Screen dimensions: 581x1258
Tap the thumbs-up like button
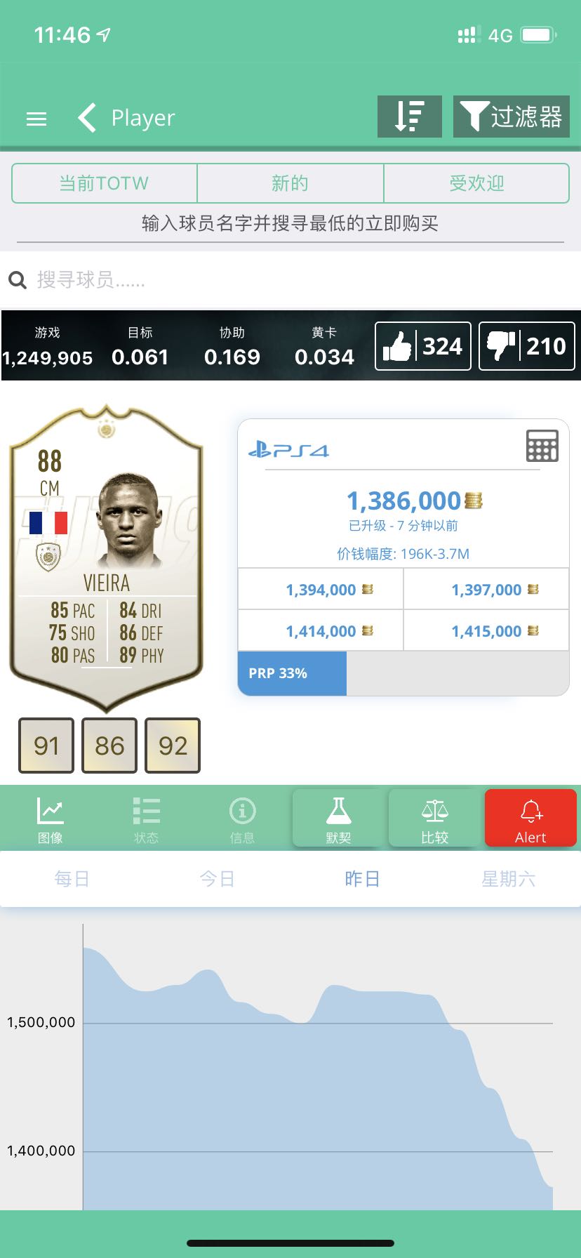[423, 346]
